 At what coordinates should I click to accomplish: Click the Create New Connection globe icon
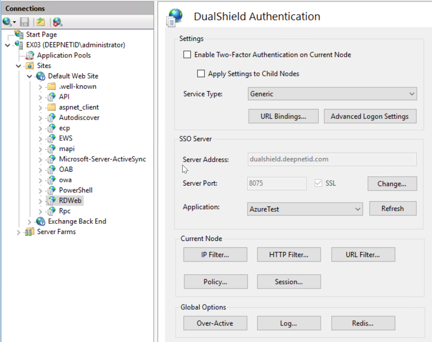coord(7,22)
